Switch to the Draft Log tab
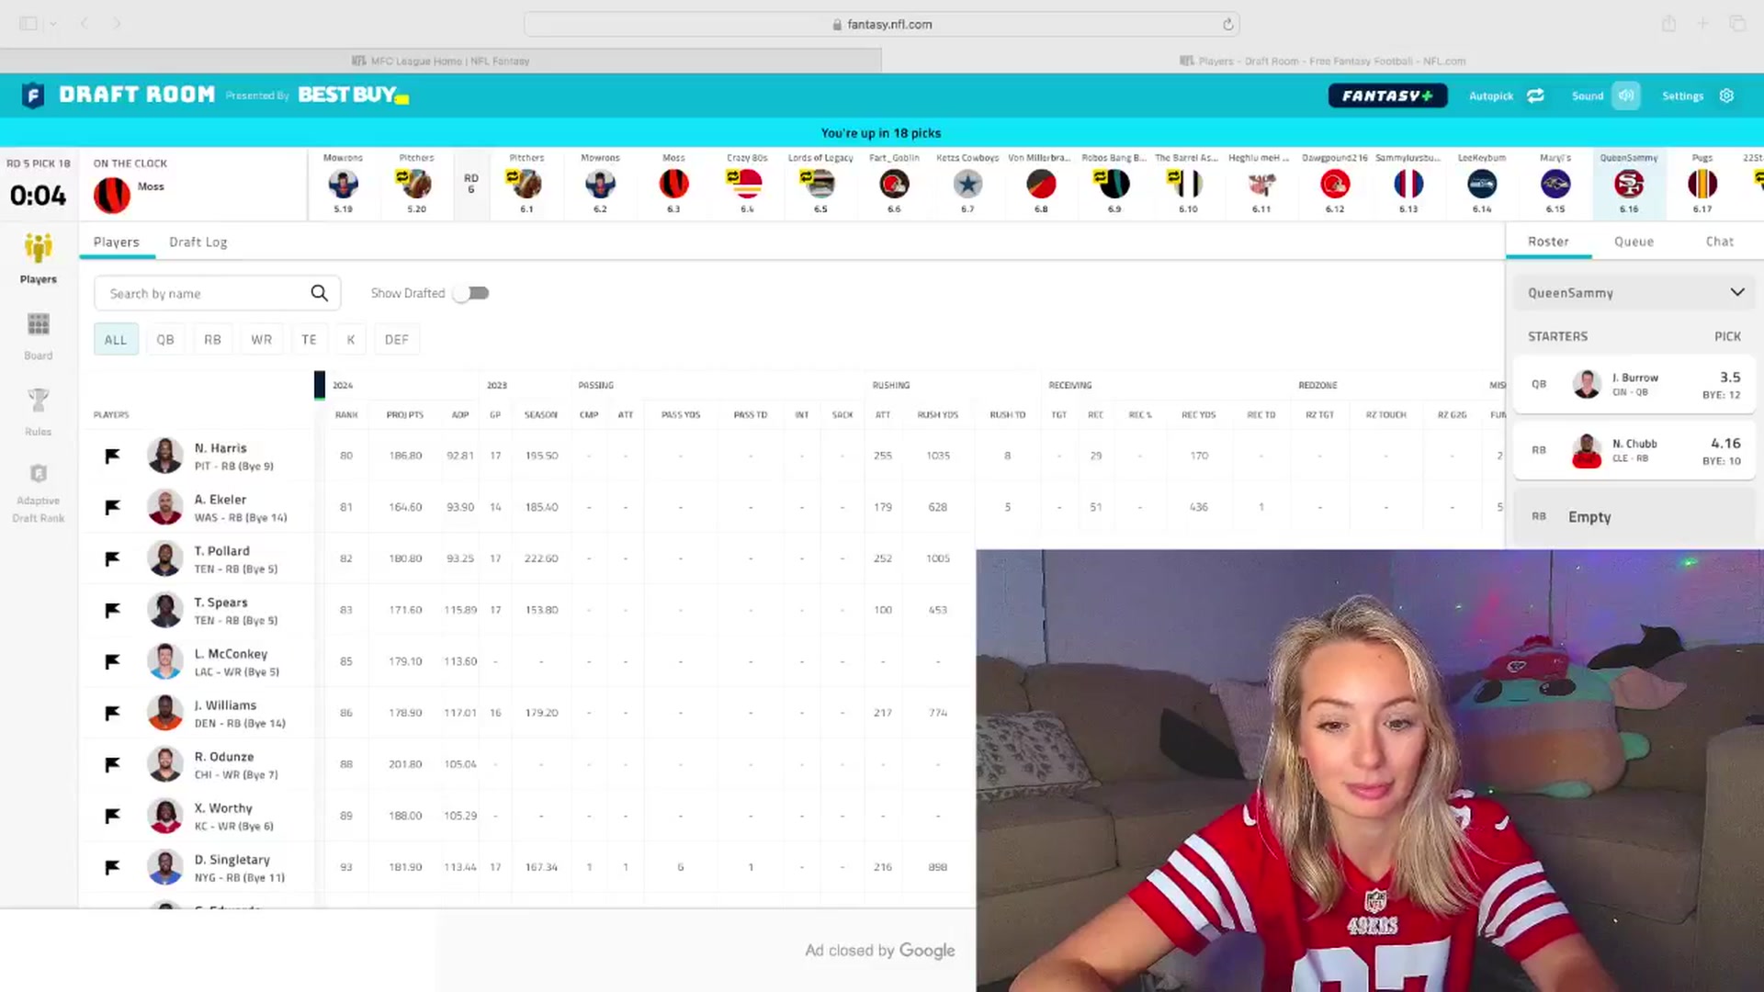Screen dimensions: 1764x992 [x=198, y=242]
